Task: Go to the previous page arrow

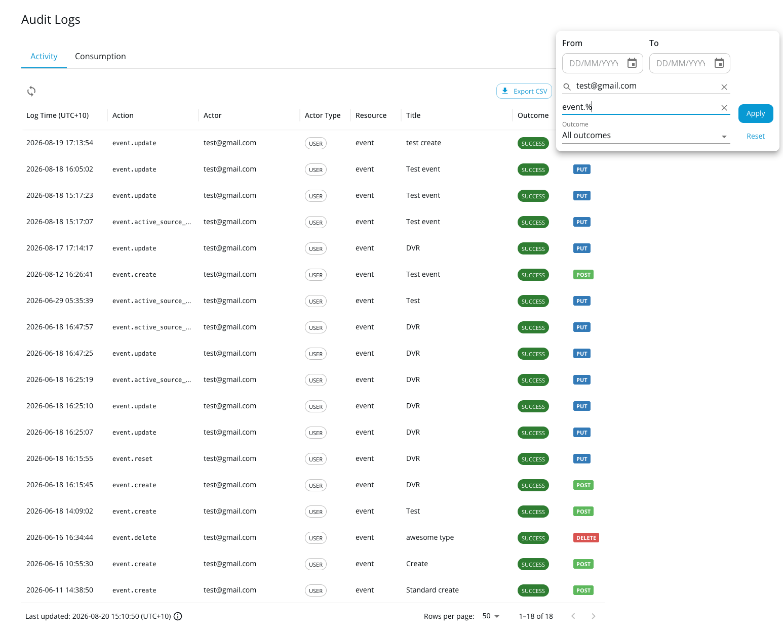Action: click(573, 616)
